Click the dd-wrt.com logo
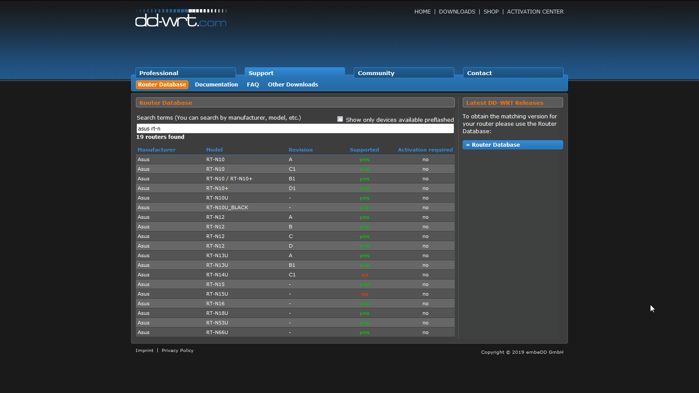The width and height of the screenshot is (699, 393). click(x=181, y=18)
